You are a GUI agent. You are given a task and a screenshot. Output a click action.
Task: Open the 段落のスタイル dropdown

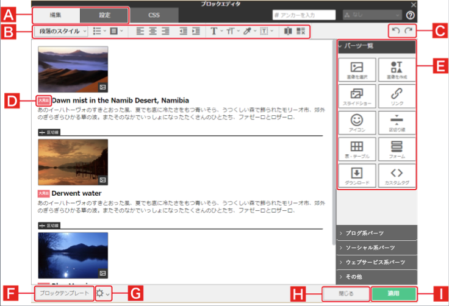(61, 31)
